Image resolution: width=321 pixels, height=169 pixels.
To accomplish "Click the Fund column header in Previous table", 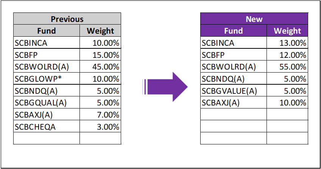I will [x=47, y=31].
